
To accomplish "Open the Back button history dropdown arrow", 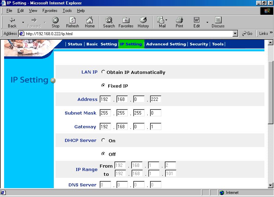I will (x=23, y=23).
